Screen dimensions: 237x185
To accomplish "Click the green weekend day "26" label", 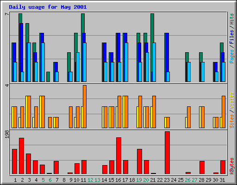I will coord(187,180).
